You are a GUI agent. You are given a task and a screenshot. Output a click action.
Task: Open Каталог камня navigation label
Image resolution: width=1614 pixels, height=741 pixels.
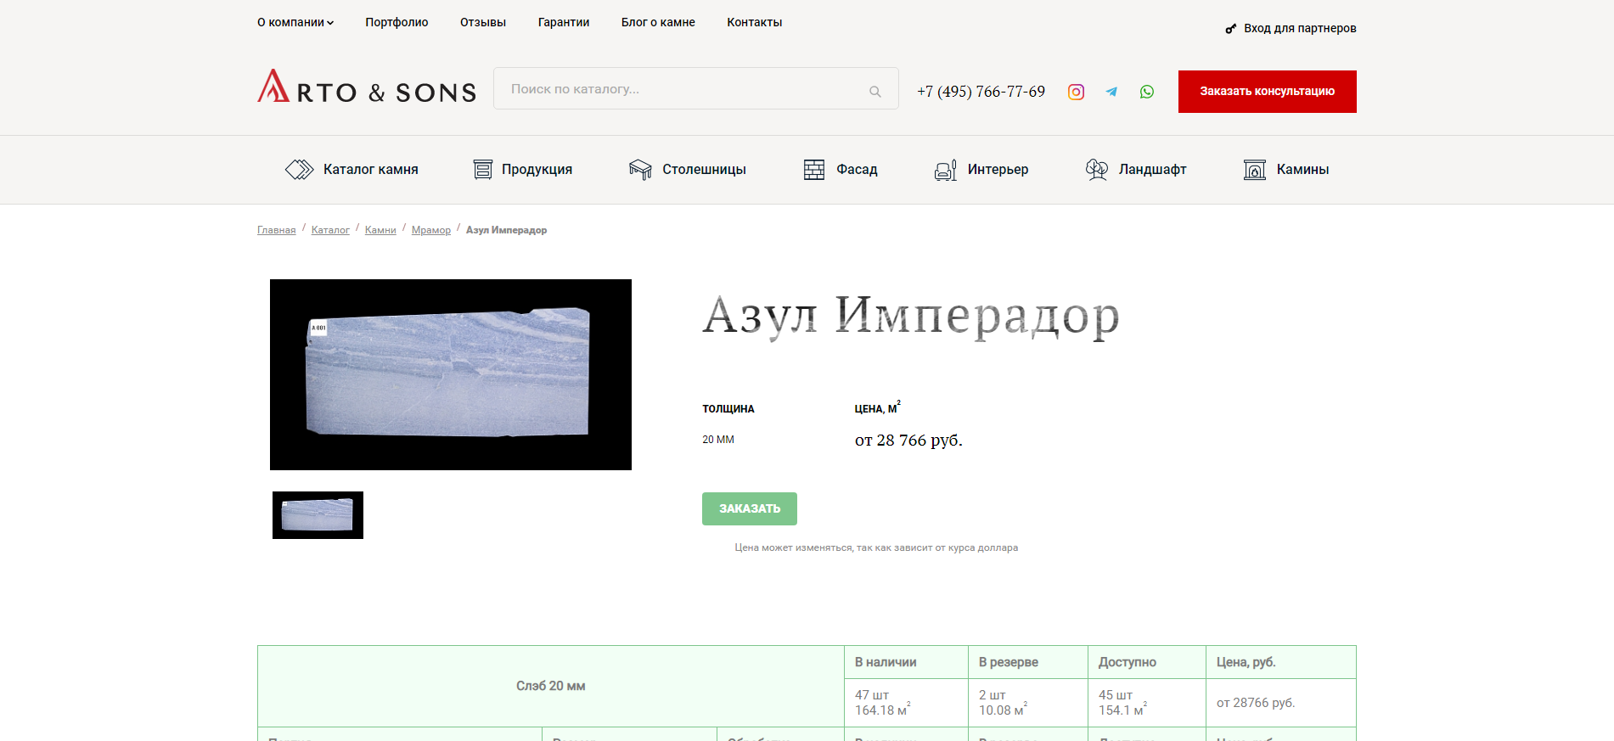click(371, 170)
